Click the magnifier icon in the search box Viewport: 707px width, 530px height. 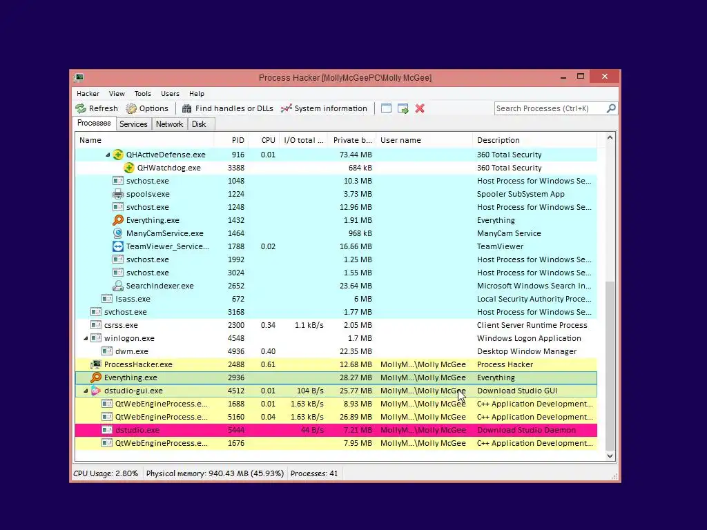point(611,108)
